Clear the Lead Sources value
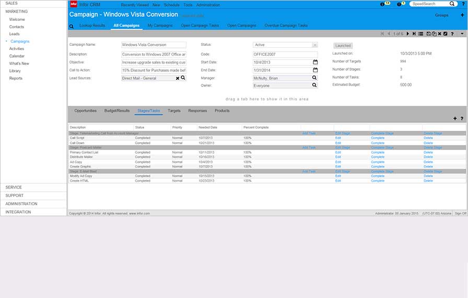 click(x=177, y=78)
